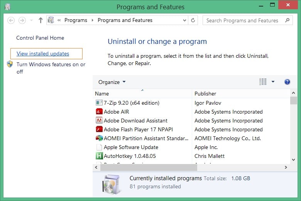Screen dimensions: 301x201
Task: Click Apple Inc. publisher cell
Action: 206,147
